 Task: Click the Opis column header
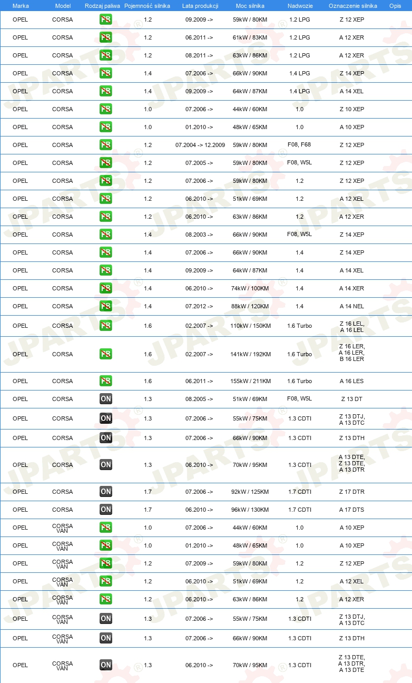[395, 5]
